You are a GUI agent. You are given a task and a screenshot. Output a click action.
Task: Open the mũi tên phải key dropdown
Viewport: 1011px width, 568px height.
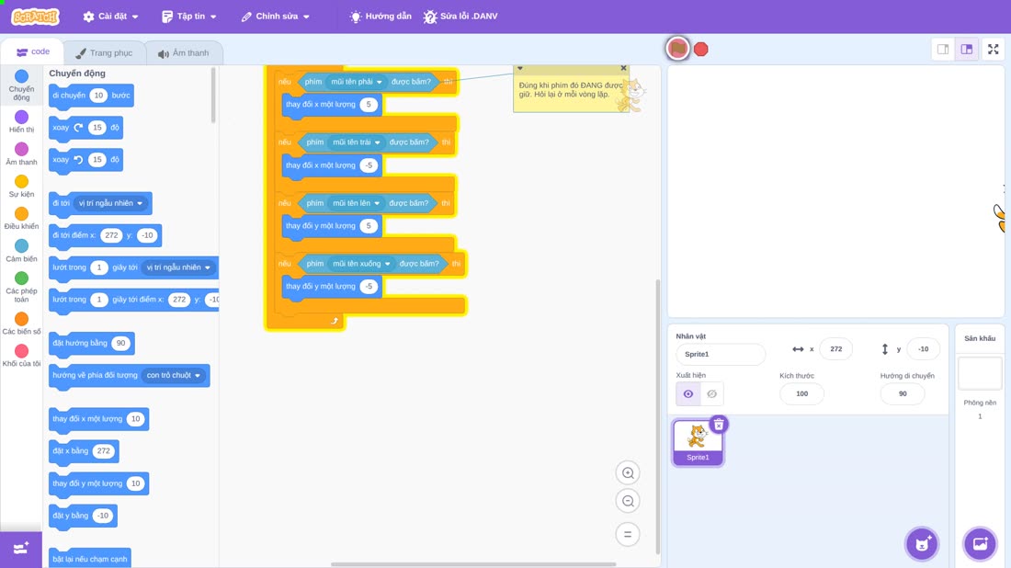pyautogui.click(x=356, y=82)
